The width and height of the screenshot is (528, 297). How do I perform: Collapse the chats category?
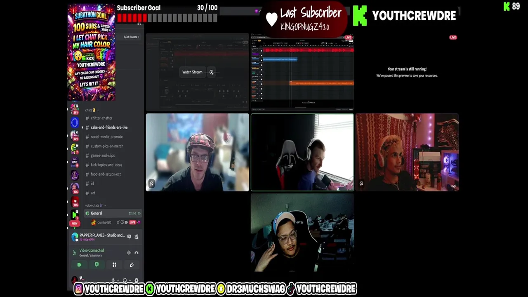pyautogui.click(x=91, y=110)
